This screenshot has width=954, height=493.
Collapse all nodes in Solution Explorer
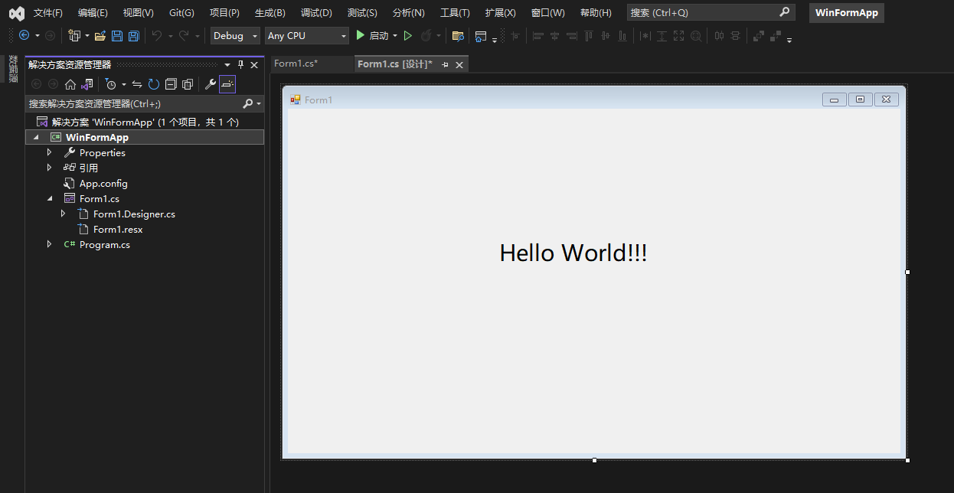[172, 84]
